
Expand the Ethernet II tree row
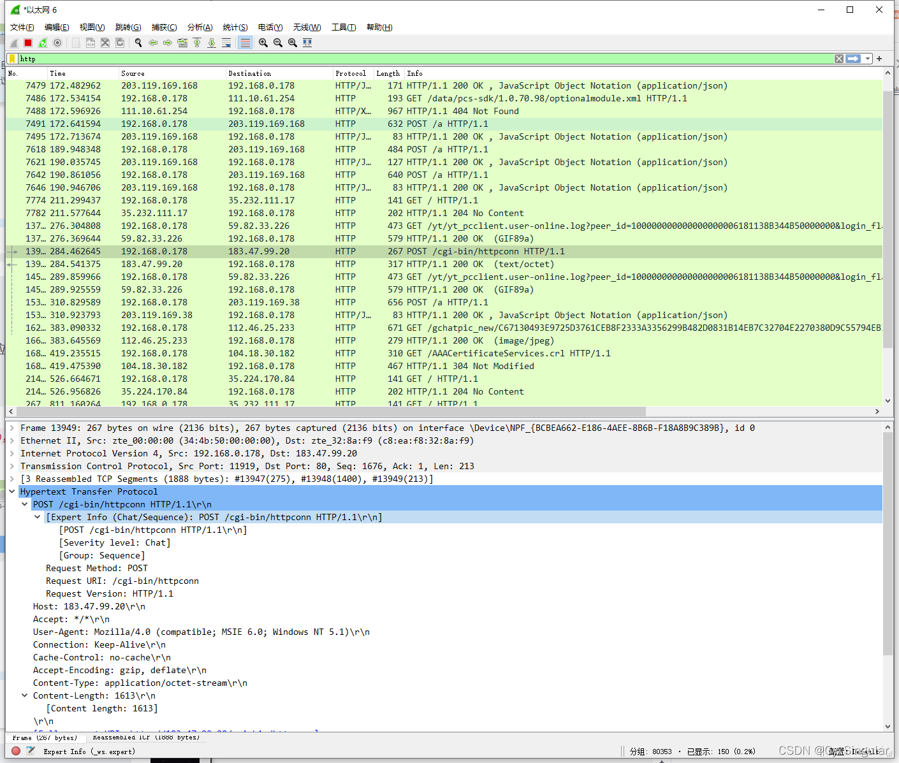coord(12,440)
